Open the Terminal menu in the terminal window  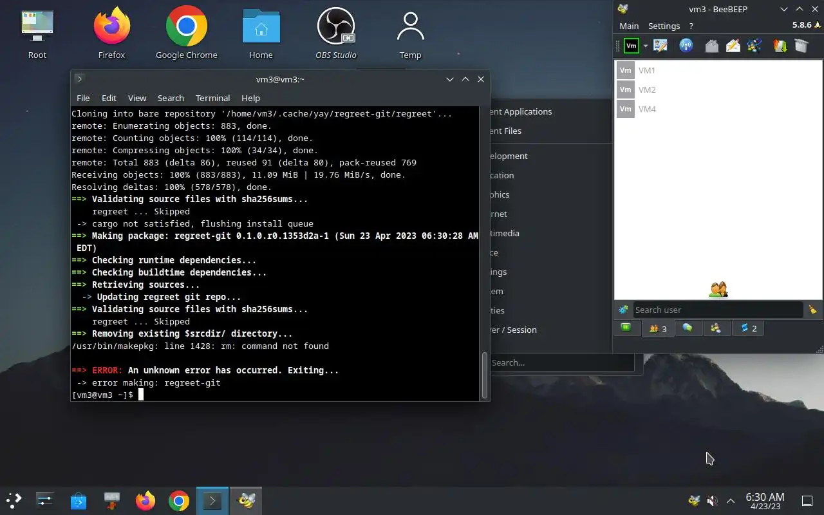(212, 98)
